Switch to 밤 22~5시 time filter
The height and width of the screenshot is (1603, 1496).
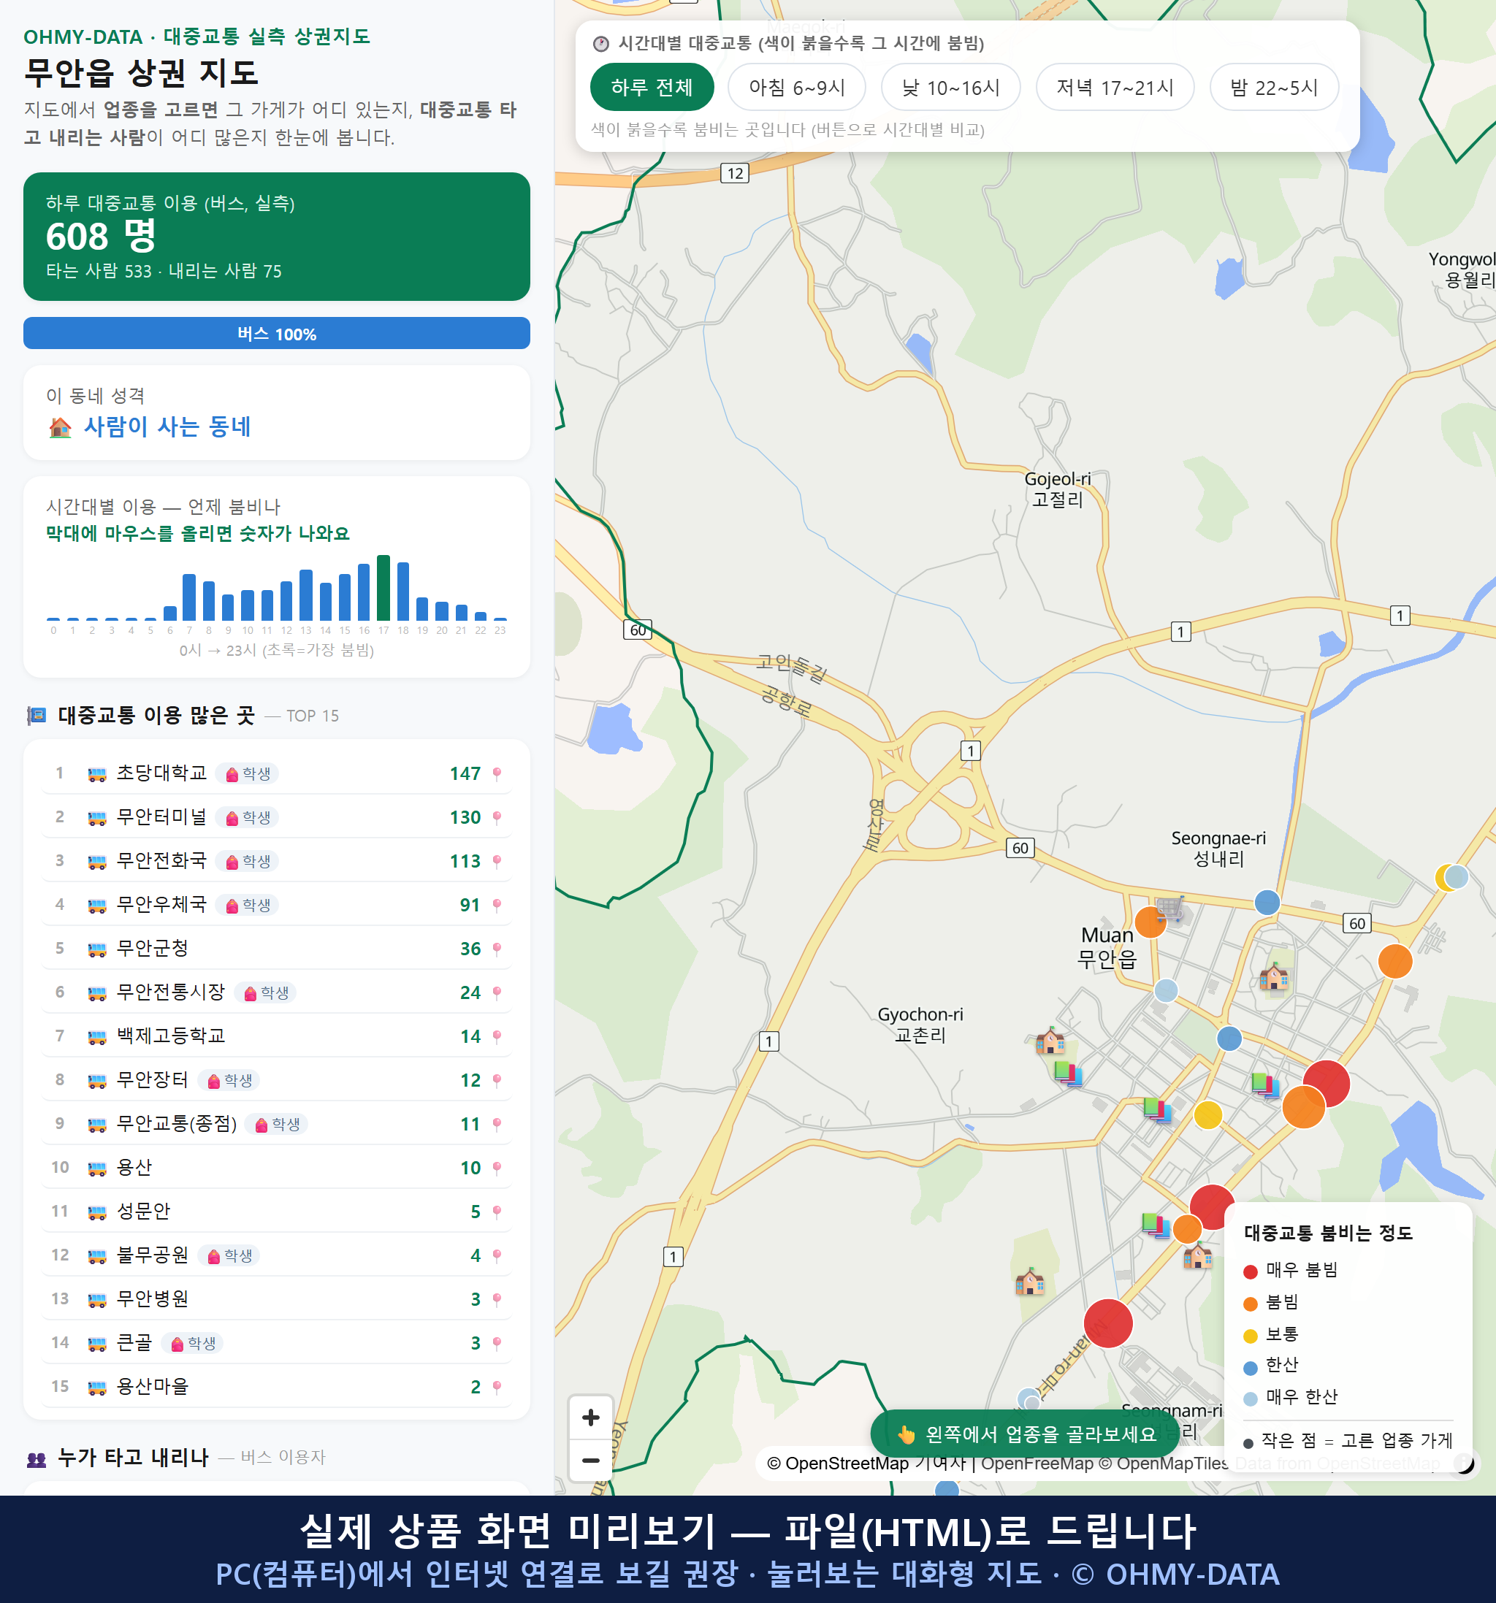pos(1273,87)
